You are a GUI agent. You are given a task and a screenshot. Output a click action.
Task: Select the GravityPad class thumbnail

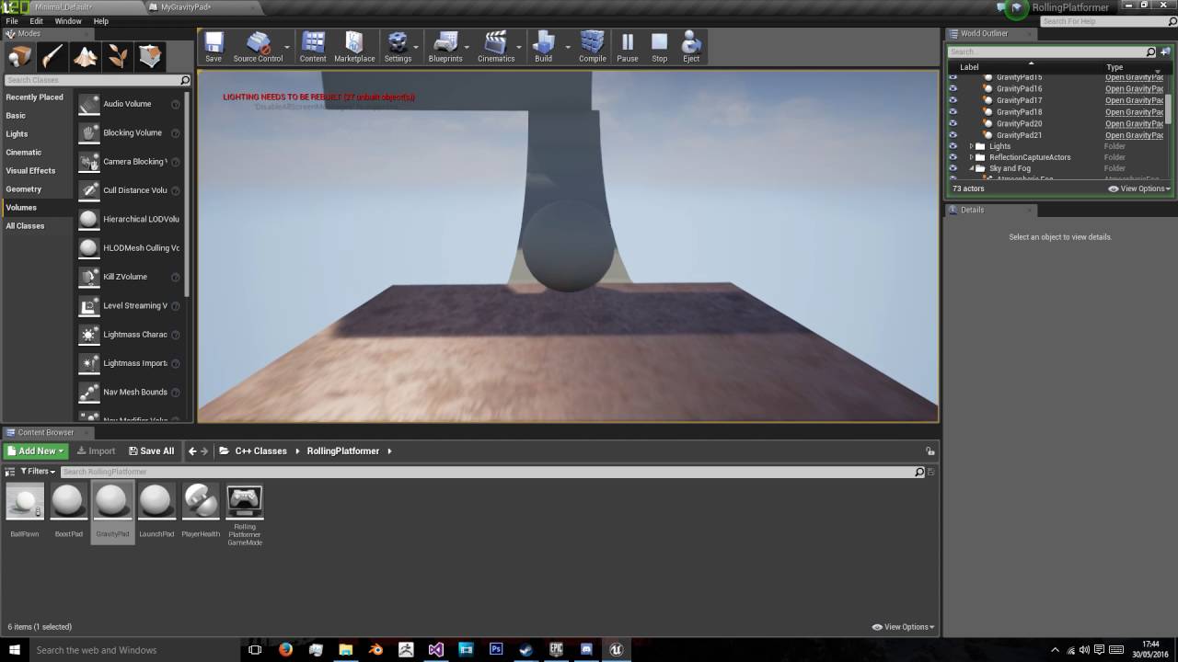click(112, 511)
